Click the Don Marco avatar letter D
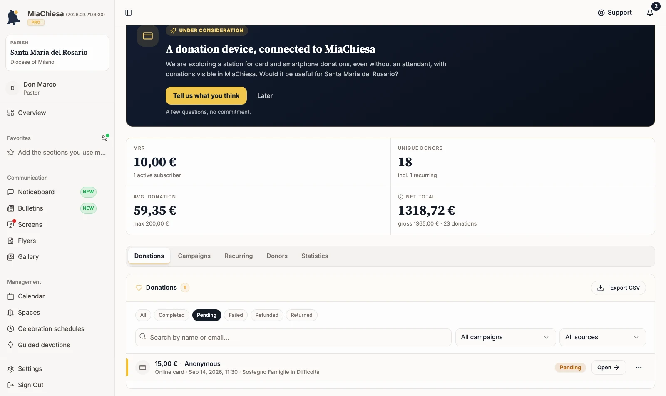666x396 pixels. pos(12,88)
